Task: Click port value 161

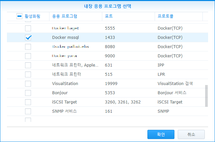Action: coord(108,111)
